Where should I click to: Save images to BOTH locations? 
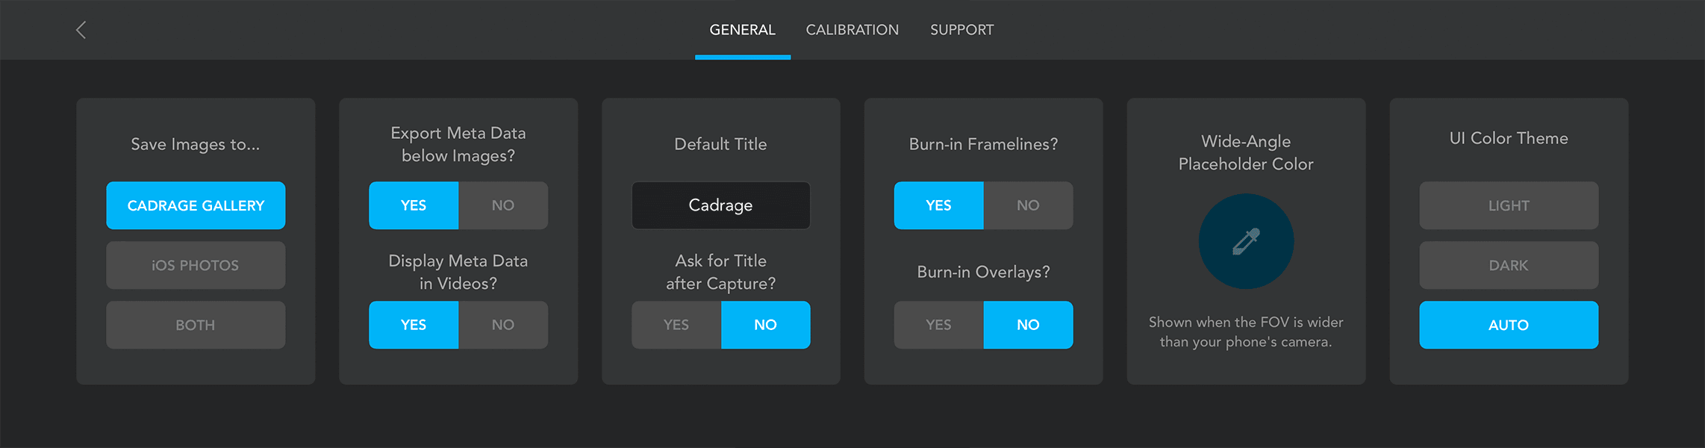[x=195, y=325]
